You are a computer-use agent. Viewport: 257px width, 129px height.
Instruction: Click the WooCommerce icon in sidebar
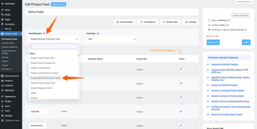click(2, 76)
